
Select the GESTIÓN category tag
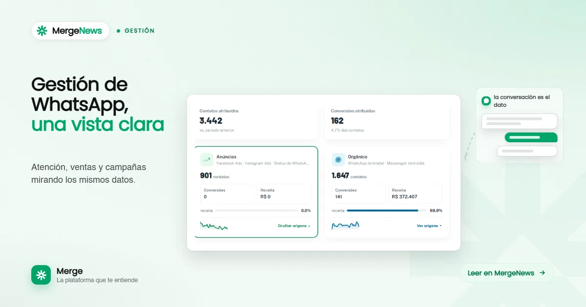click(x=136, y=31)
